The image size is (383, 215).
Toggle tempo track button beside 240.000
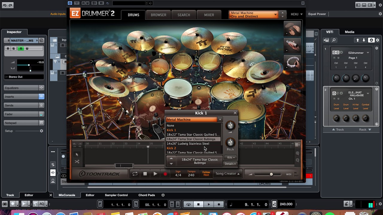(x=274, y=204)
